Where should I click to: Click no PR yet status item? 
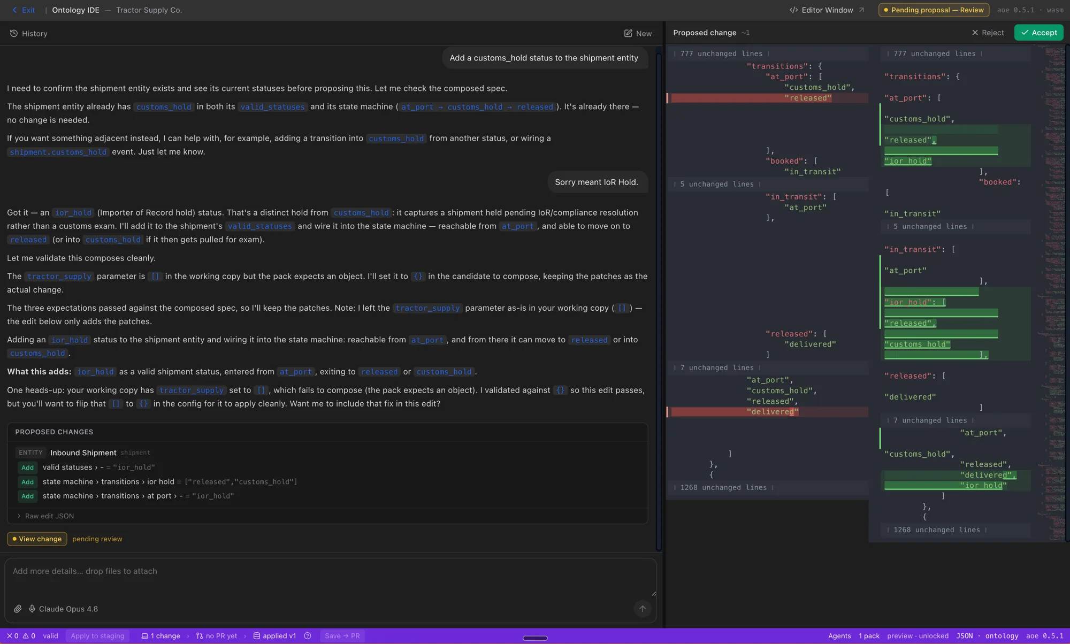(x=216, y=636)
